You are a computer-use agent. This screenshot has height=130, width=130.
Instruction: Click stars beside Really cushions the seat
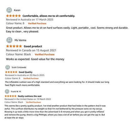pyautogui.click(x=11, y=96)
